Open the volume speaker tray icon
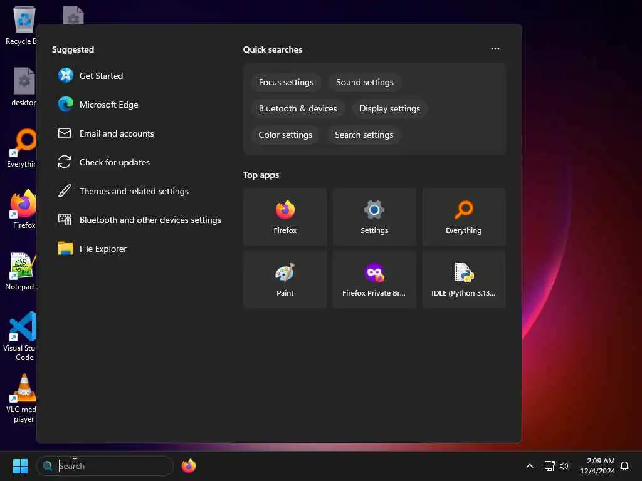Viewport: 642px width, 481px height. pyautogui.click(x=564, y=466)
